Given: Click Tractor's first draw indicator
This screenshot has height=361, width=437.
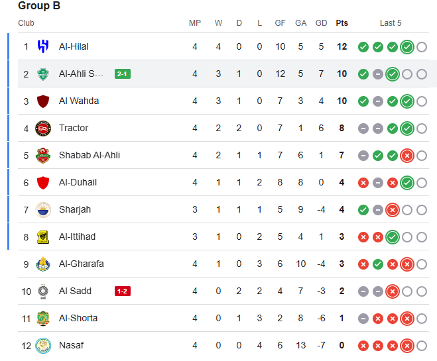Looking at the screenshot, I should (363, 129).
